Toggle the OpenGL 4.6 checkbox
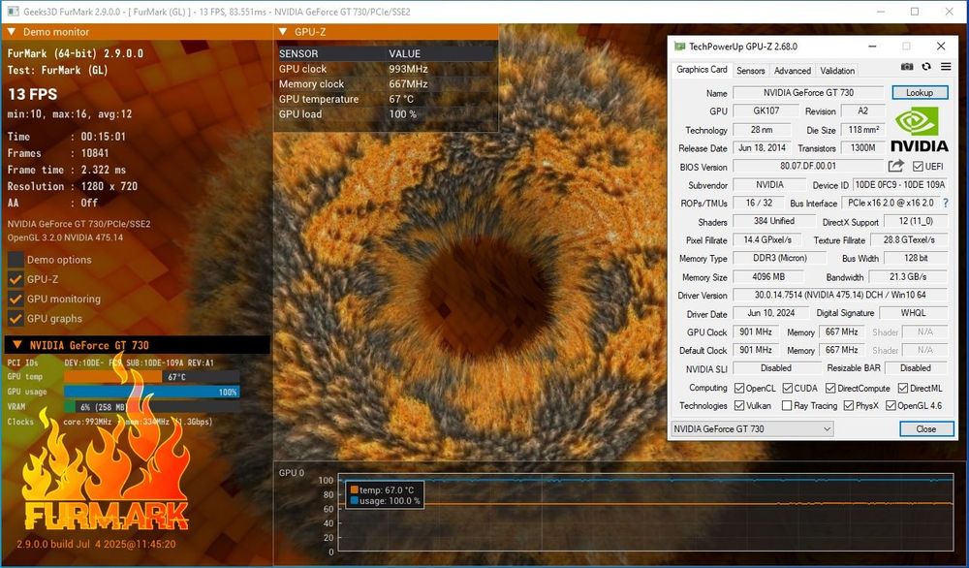 click(x=891, y=405)
